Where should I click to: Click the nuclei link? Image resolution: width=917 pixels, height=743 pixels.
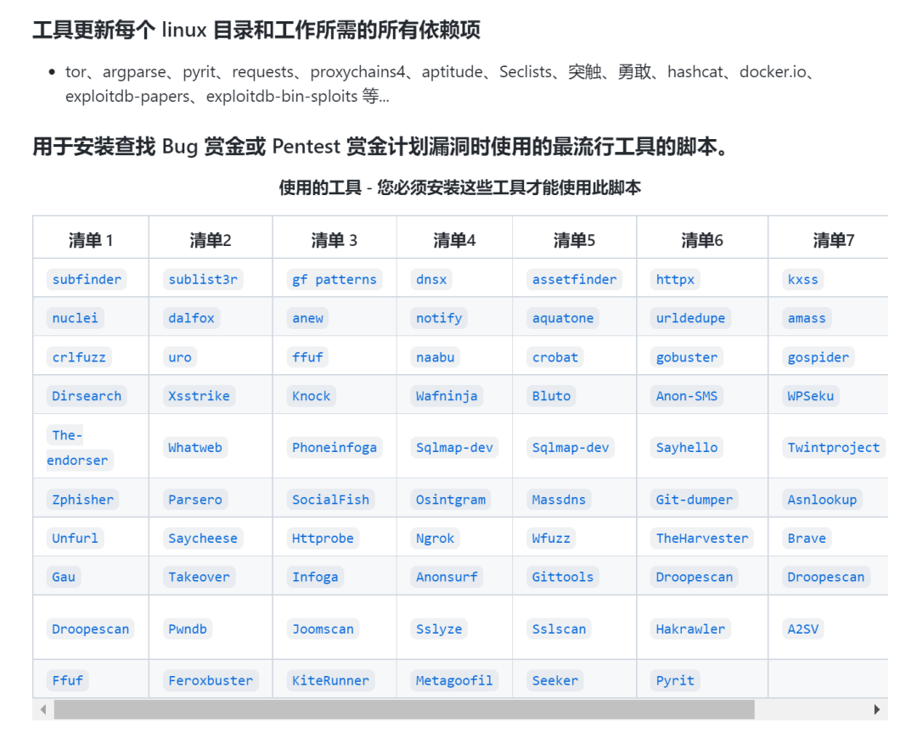[x=75, y=318]
